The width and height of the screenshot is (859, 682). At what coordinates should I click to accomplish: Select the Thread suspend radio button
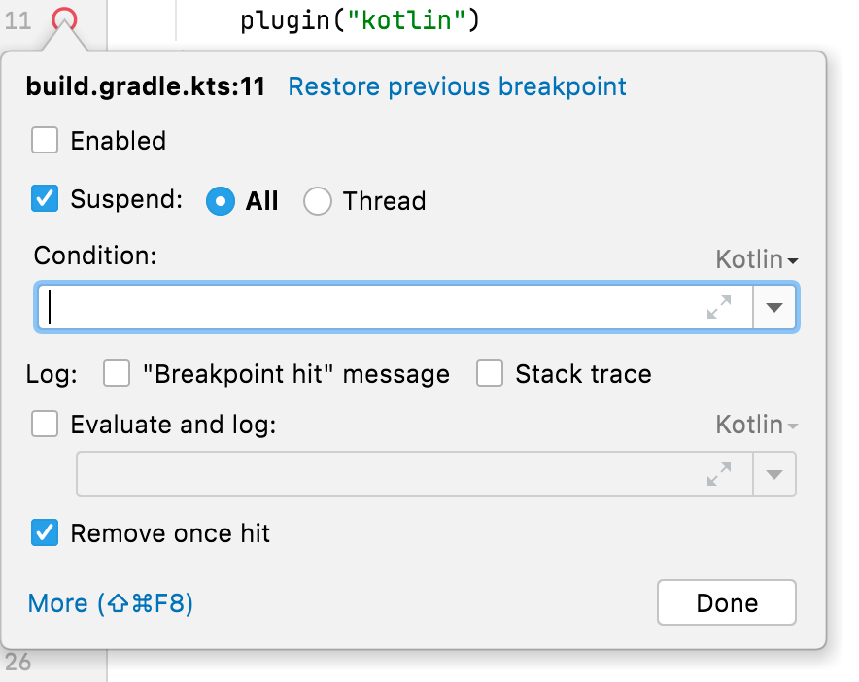[318, 201]
